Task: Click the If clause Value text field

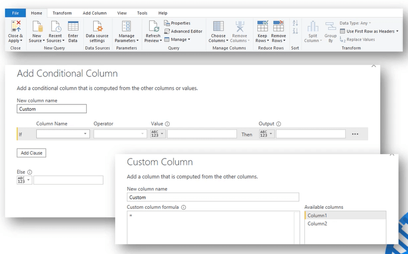Action: coord(201,134)
